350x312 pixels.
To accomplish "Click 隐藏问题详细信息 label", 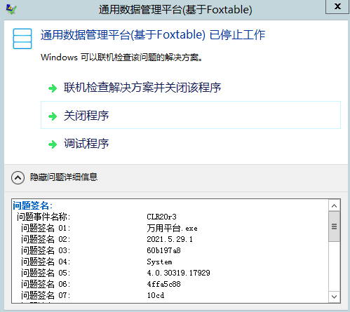I will point(64,177).
